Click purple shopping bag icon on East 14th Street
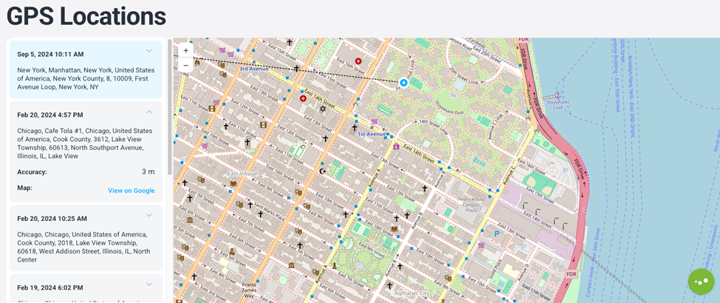 click(x=396, y=146)
